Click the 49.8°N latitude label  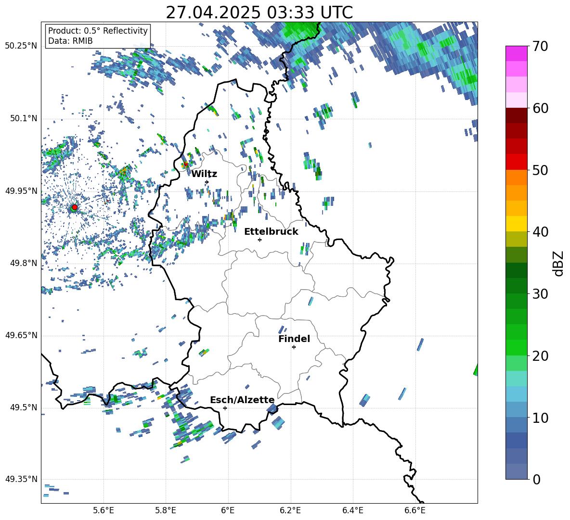tap(24, 263)
